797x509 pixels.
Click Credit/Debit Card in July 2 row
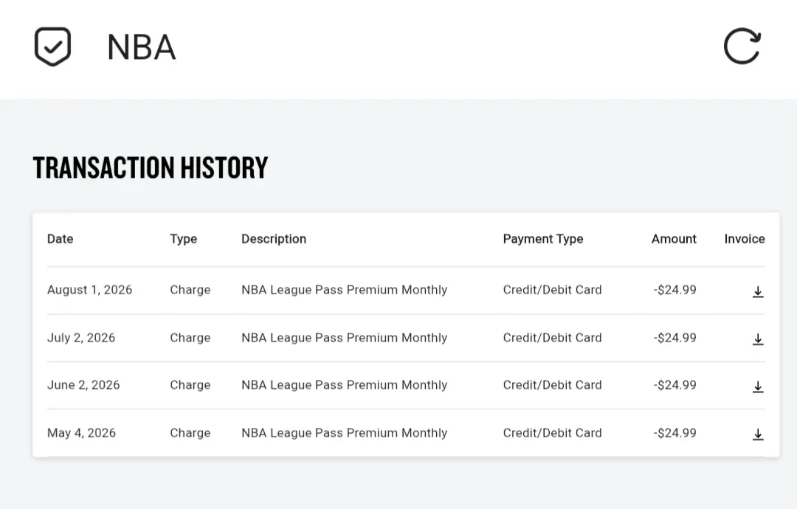[553, 338]
